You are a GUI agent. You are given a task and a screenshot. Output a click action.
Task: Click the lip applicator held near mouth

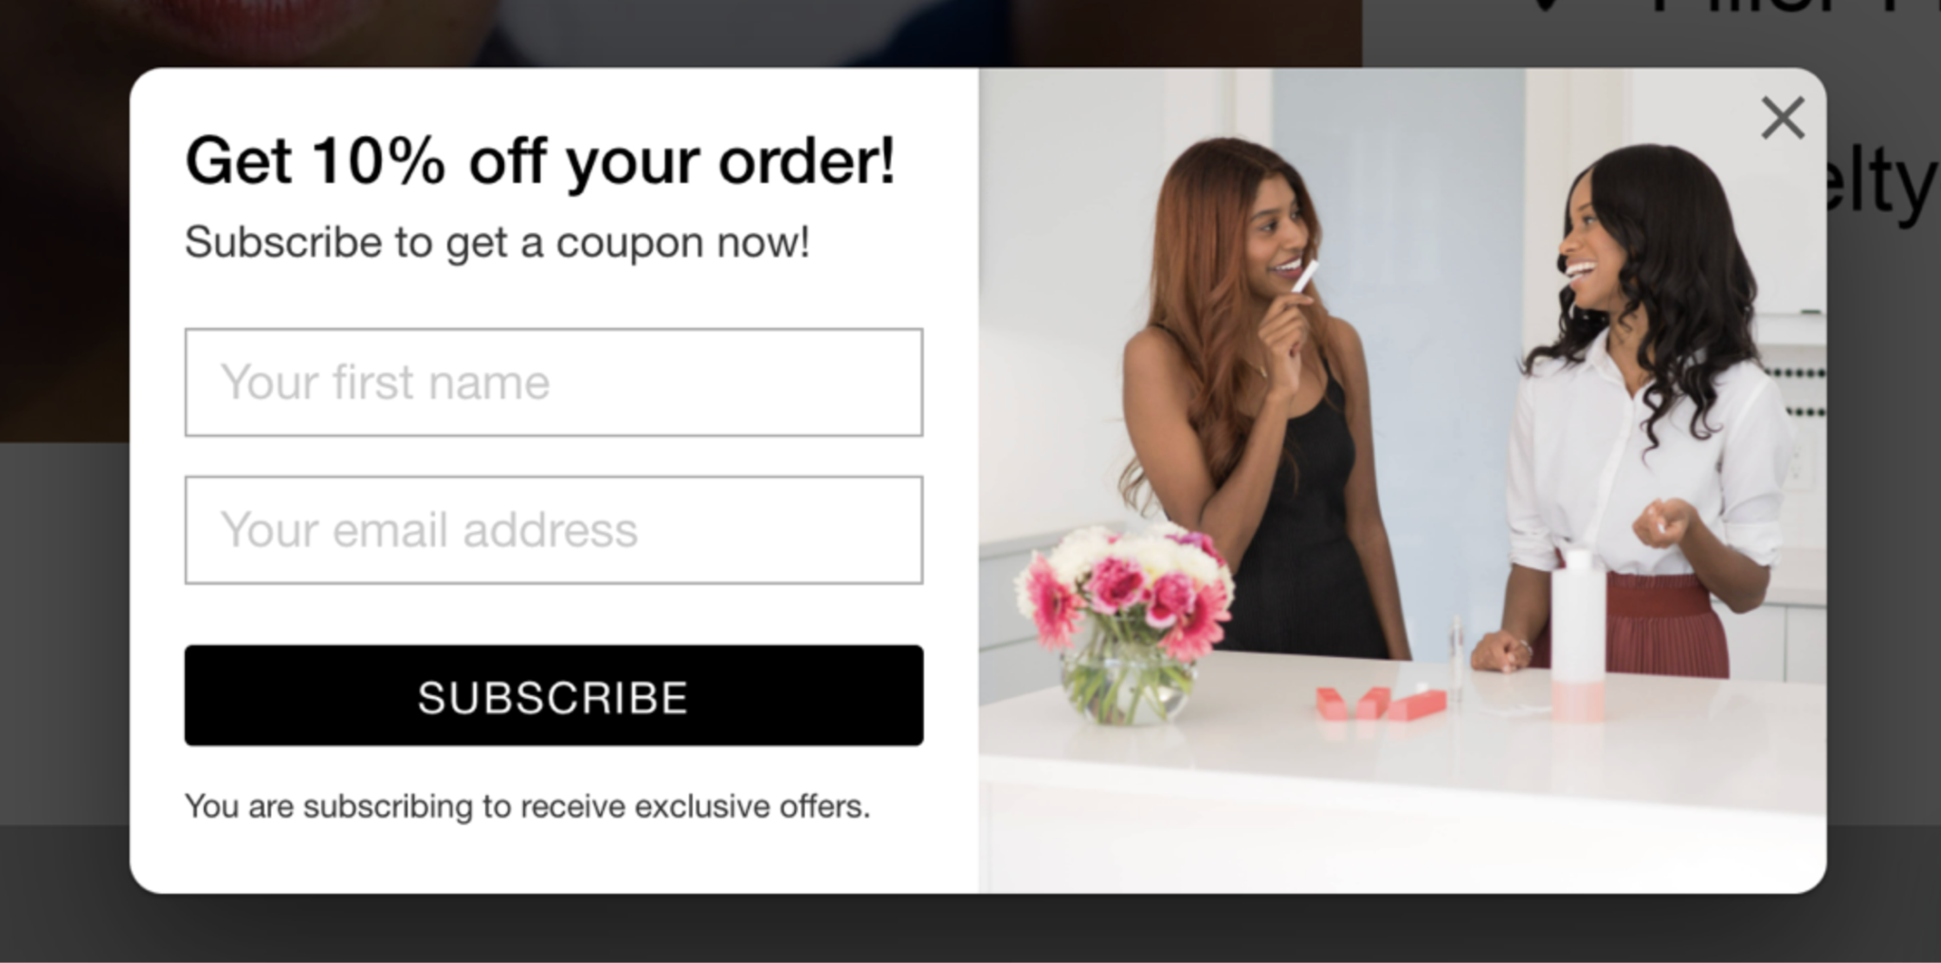tap(1305, 276)
